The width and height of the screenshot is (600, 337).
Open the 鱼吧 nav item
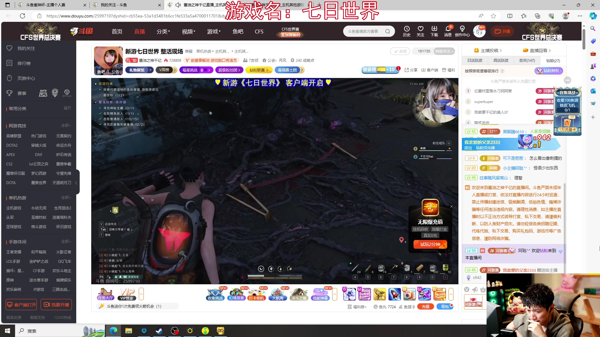pyautogui.click(x=238, y=32)
